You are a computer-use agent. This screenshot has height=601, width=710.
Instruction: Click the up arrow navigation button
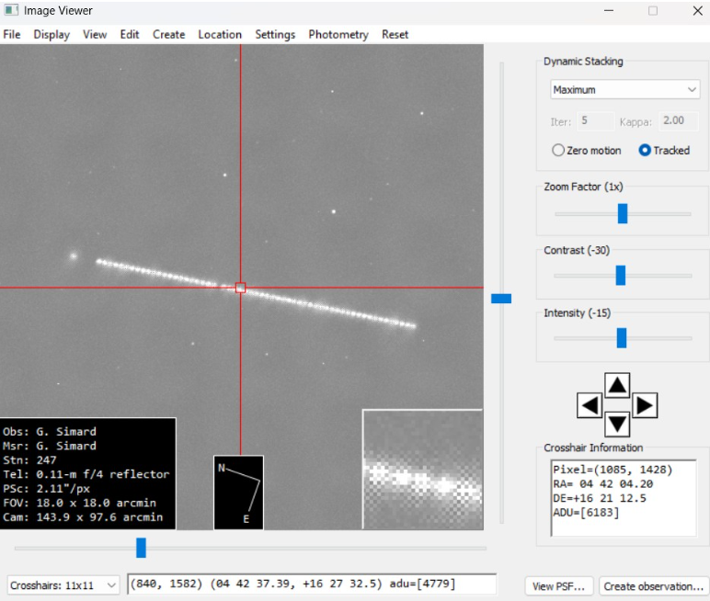tap(617, 384)
